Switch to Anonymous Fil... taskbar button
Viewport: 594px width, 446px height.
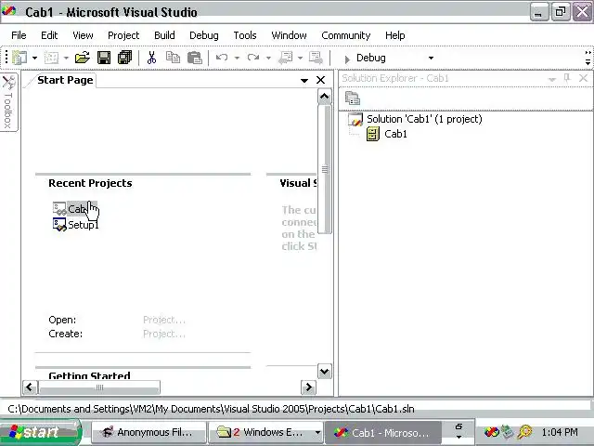point(148,432)
